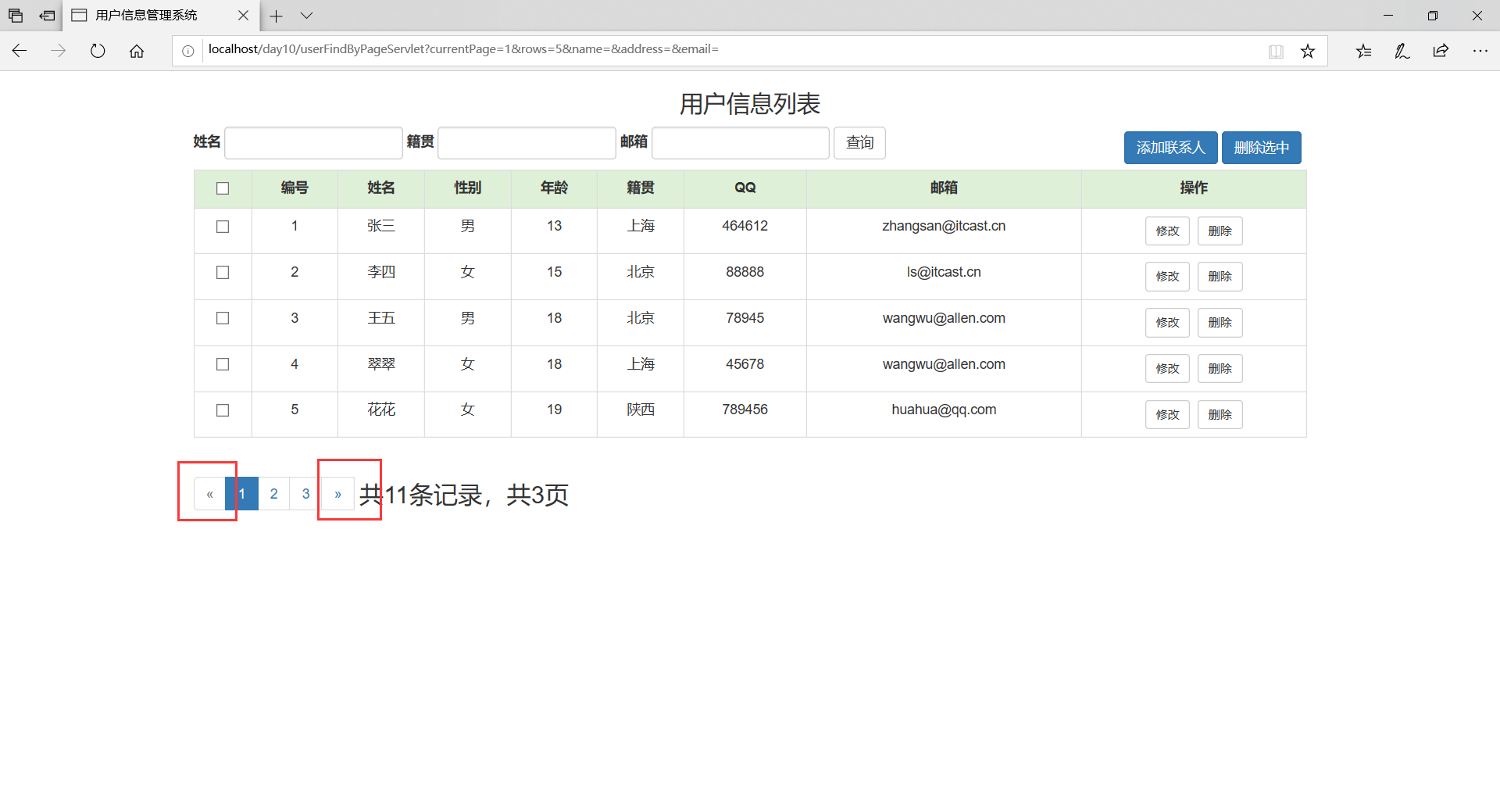Open reading view icon in address bar
The width and height of the screenshot is (1500, 805).
click(x=1276, y=52)
